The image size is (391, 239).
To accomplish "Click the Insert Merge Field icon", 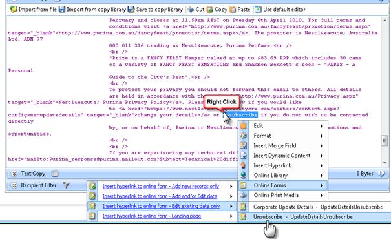I will coord(244,145).
